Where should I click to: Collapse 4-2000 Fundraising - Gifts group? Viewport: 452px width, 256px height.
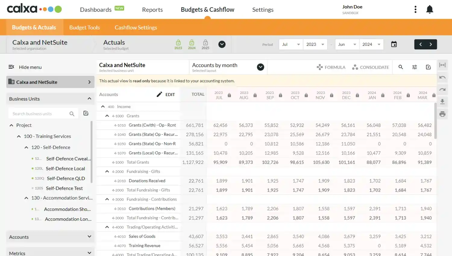(x=107, y=171)
